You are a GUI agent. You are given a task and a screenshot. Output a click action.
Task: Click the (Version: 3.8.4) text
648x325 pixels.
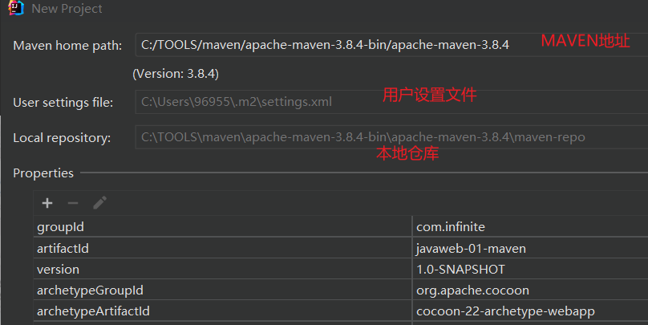tap(176, 74)
